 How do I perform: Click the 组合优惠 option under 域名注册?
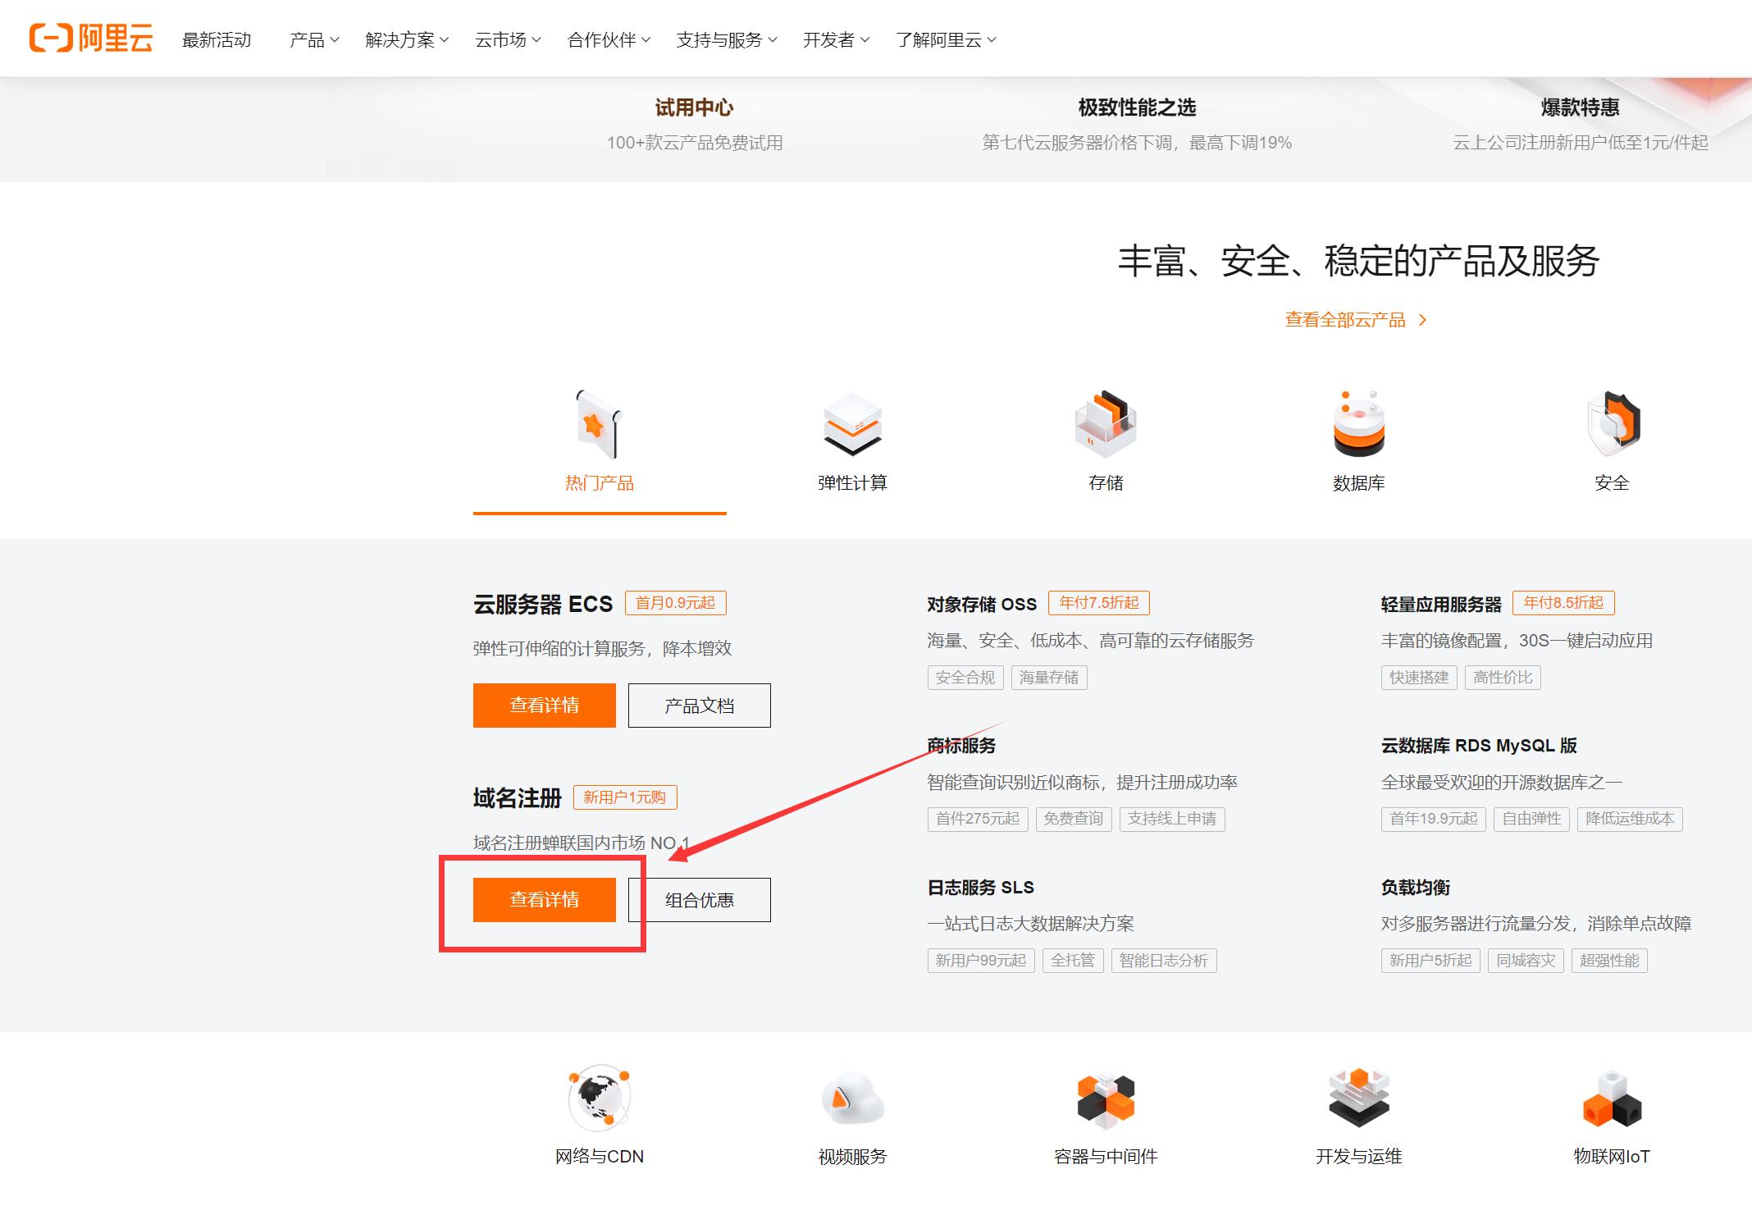tap(699, 899)
